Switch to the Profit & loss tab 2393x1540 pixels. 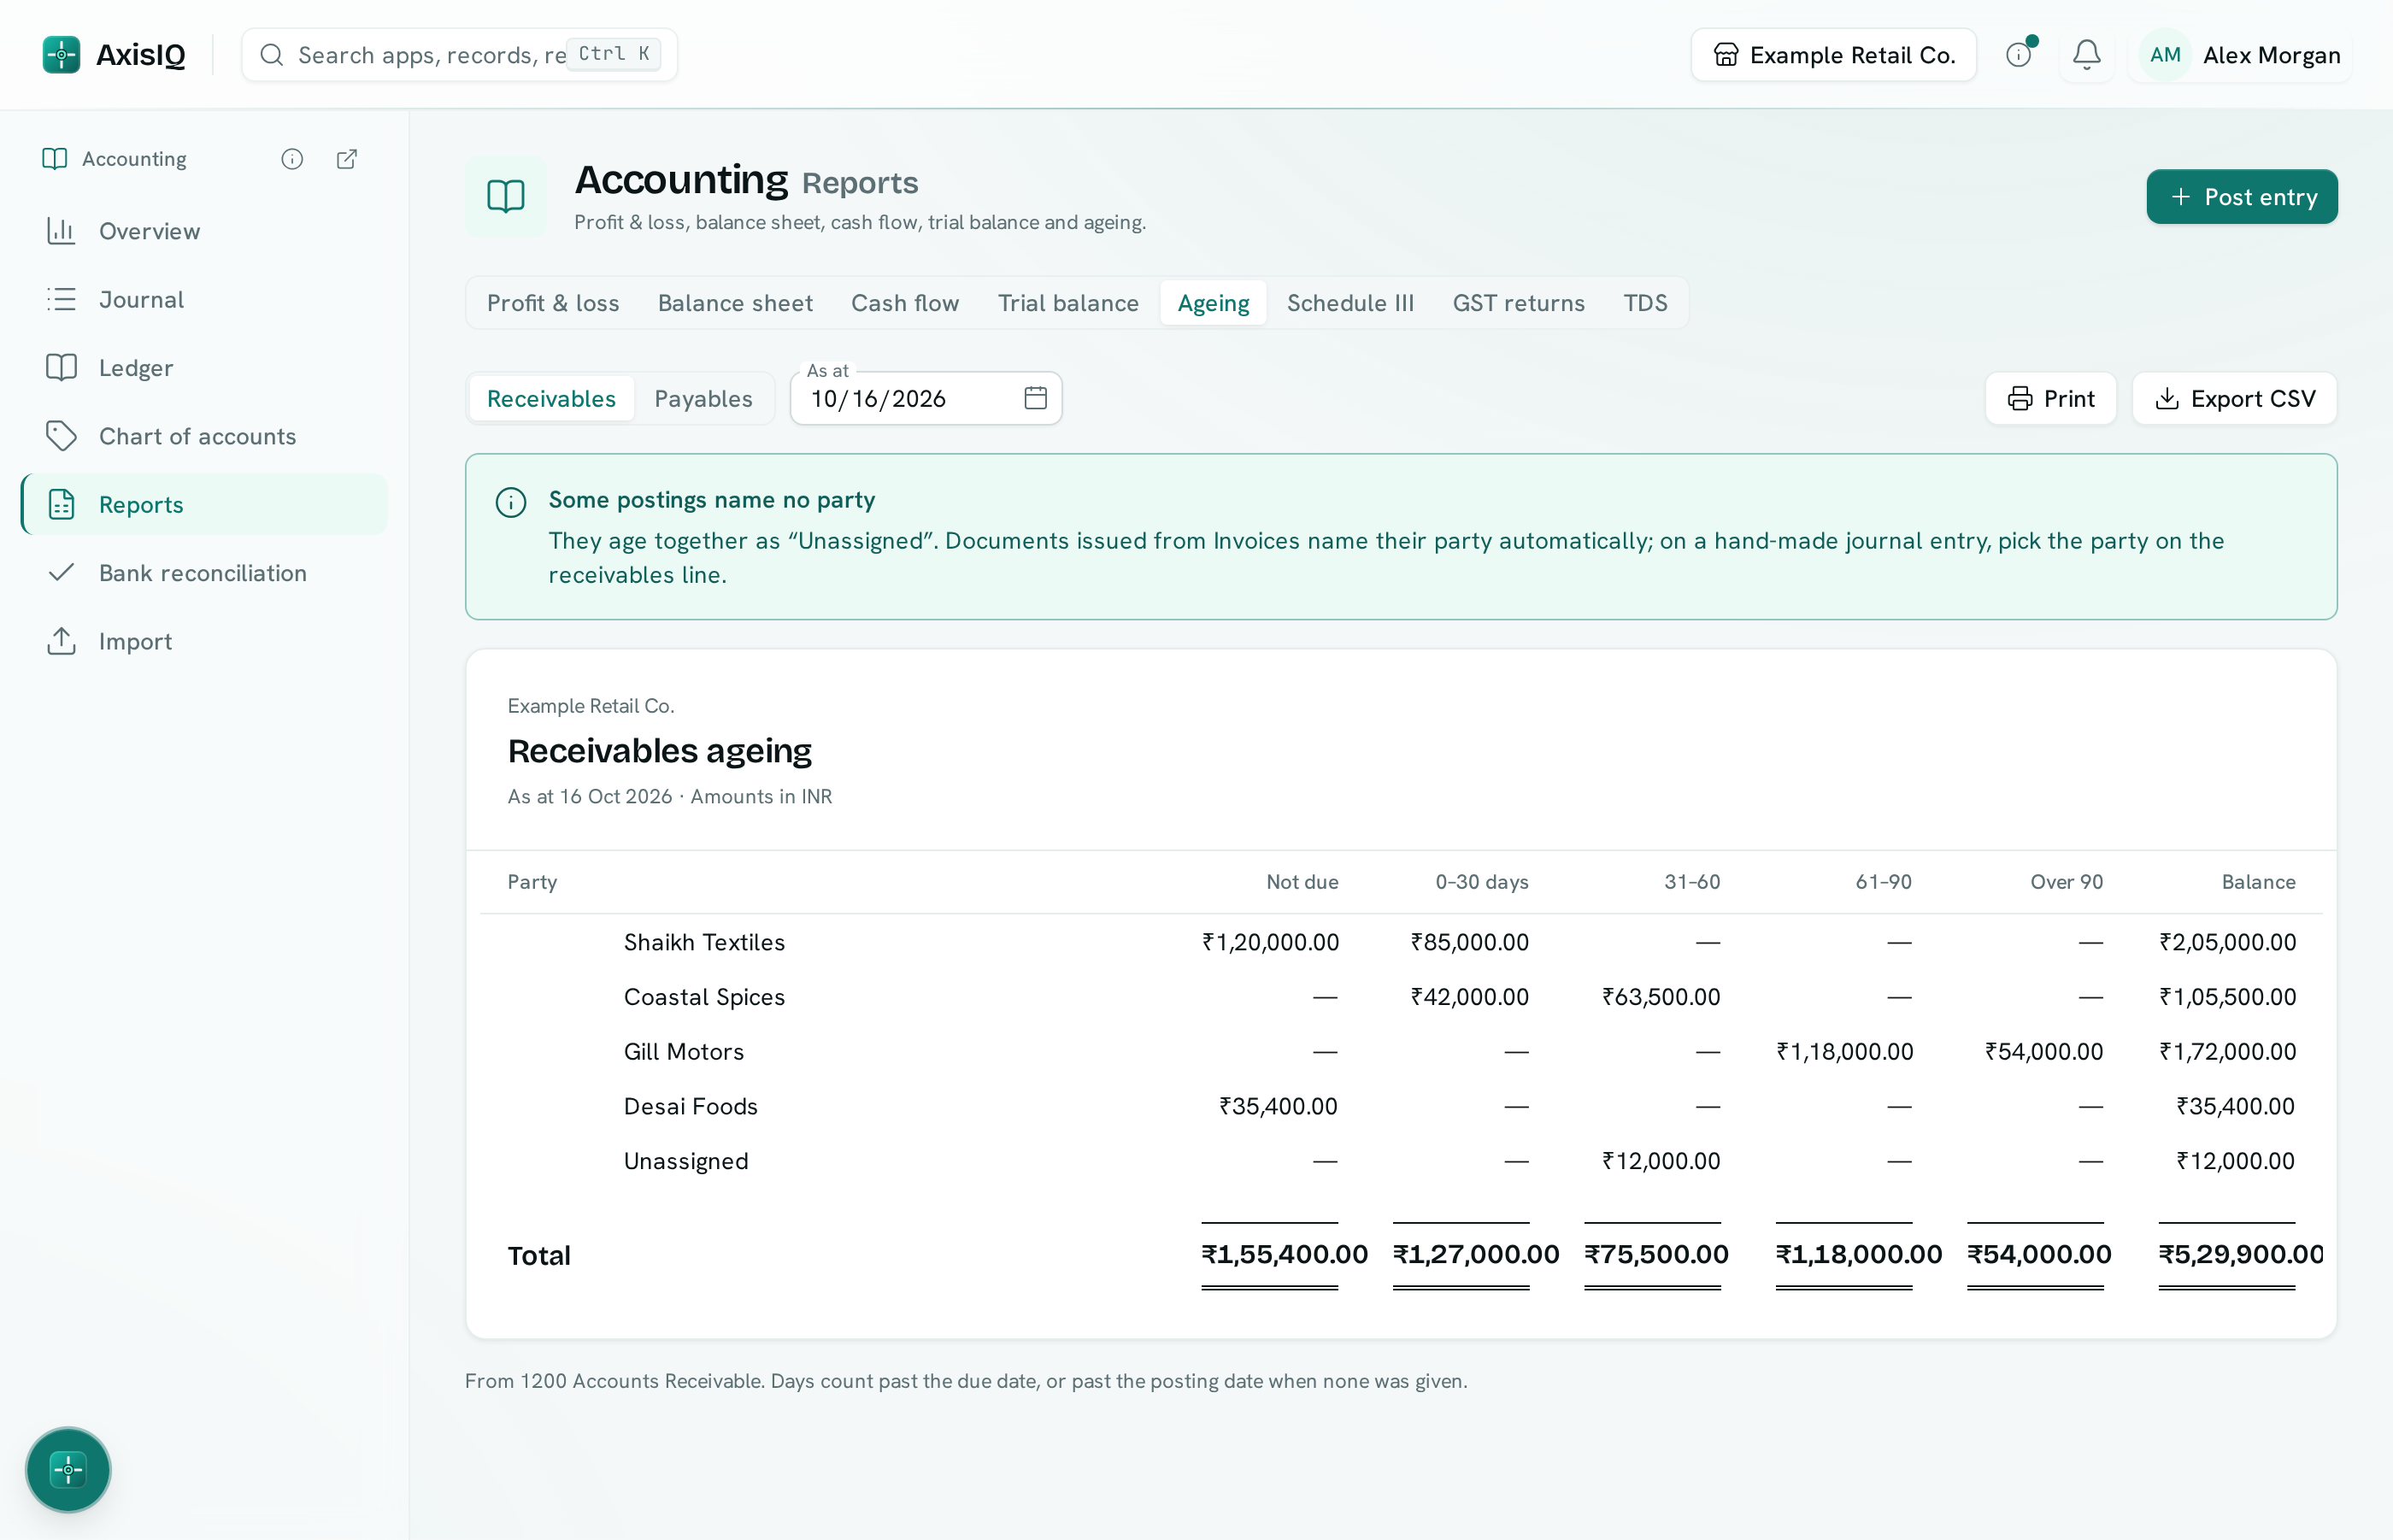(x=553, y=303)
